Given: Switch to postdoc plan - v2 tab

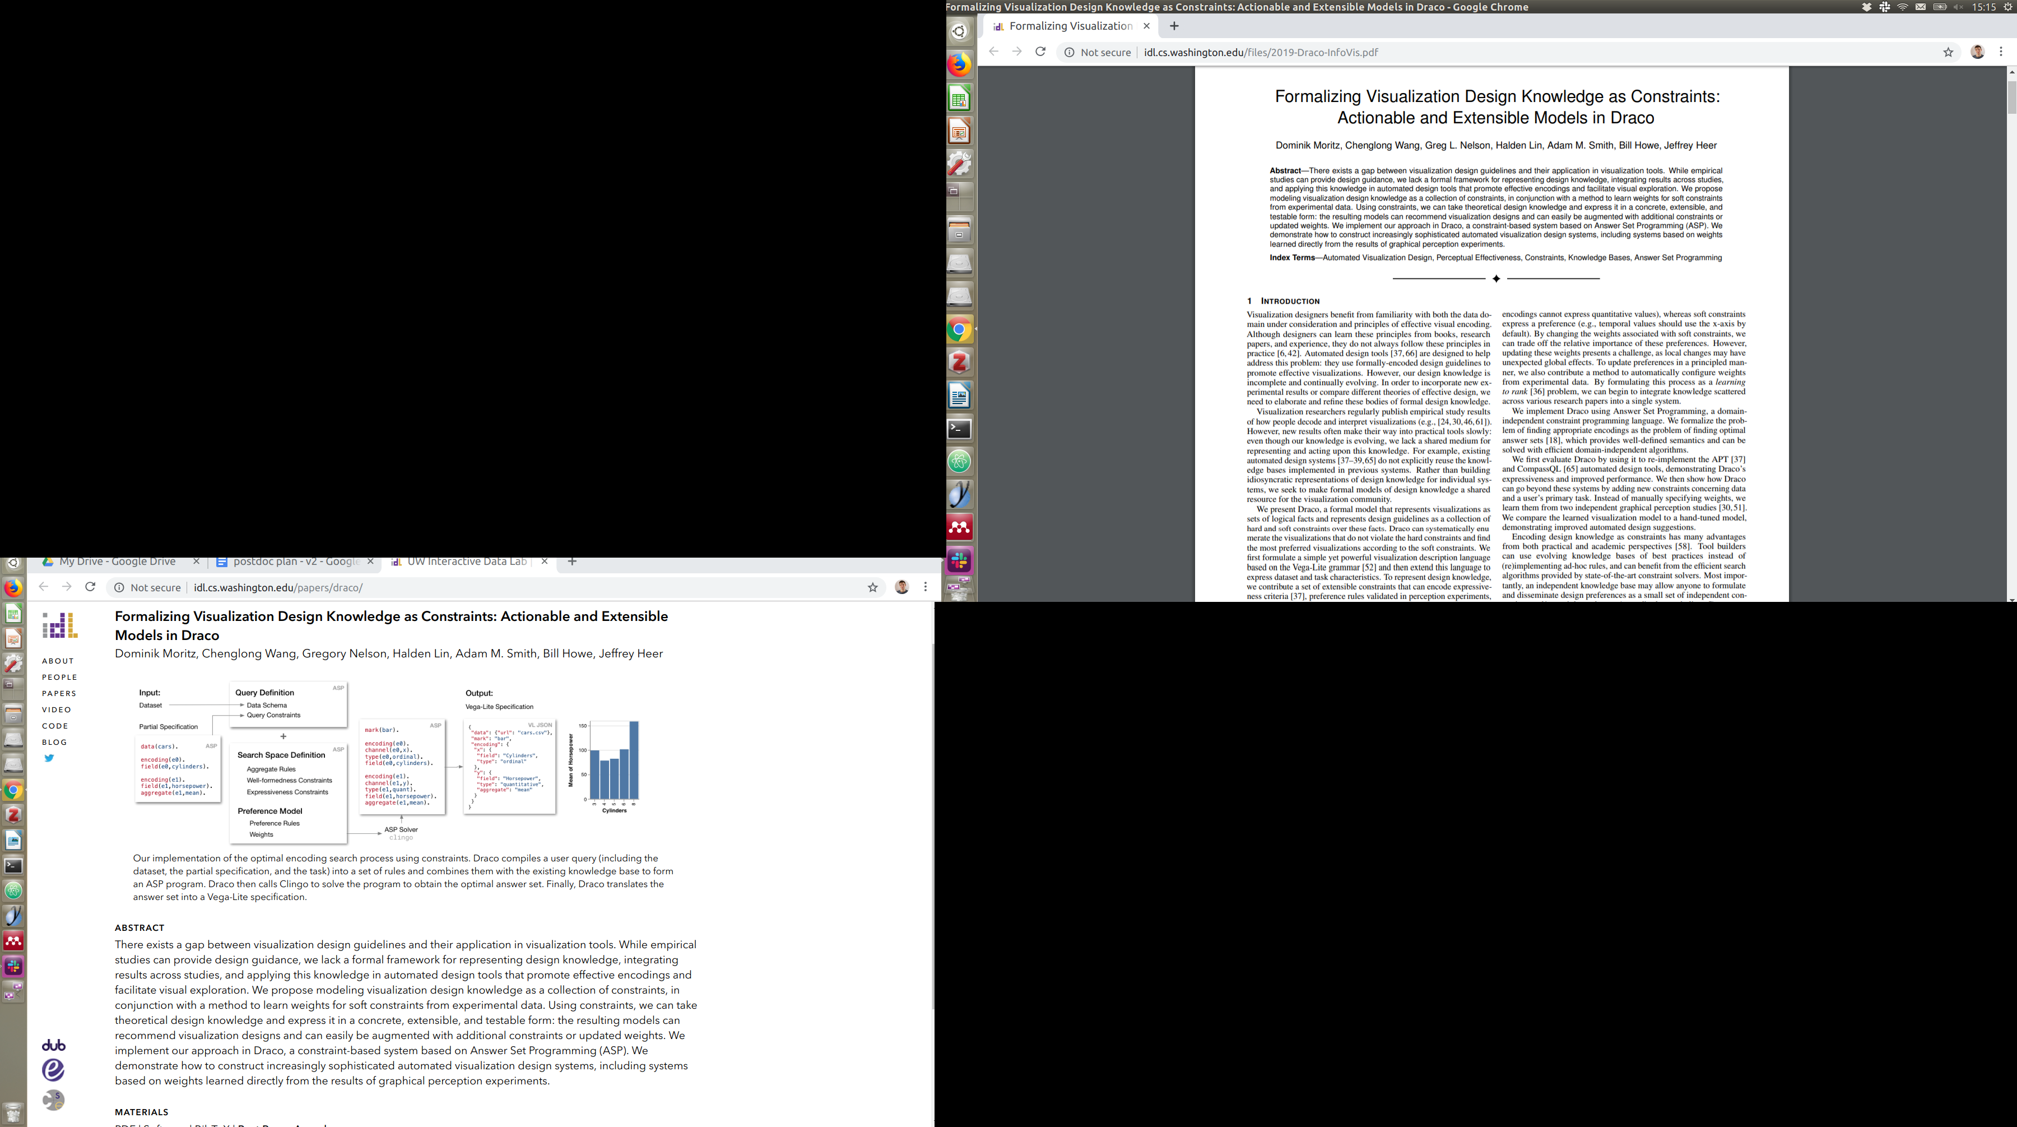Looking at the screenshot, I should [295, 562].
